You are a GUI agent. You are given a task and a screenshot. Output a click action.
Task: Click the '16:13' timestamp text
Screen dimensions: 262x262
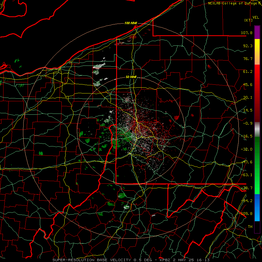click(203, 260)
